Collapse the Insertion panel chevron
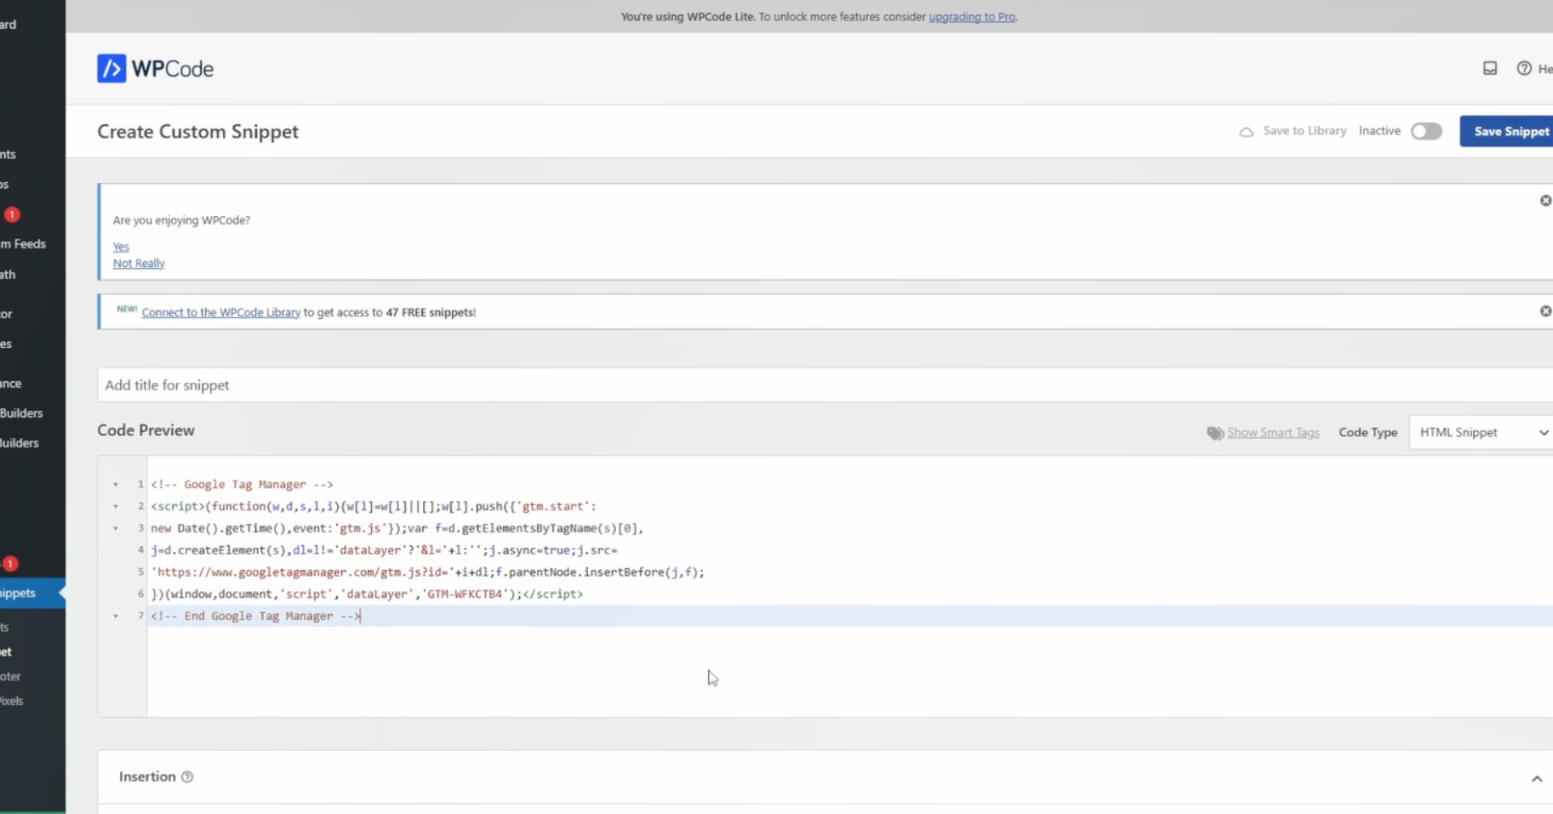Screen dimensions: 1553x814 pyautogui.click(x=1537, y=778)
